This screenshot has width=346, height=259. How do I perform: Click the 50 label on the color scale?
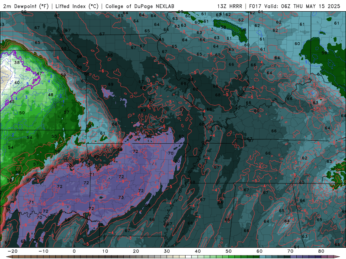point(229,251)
